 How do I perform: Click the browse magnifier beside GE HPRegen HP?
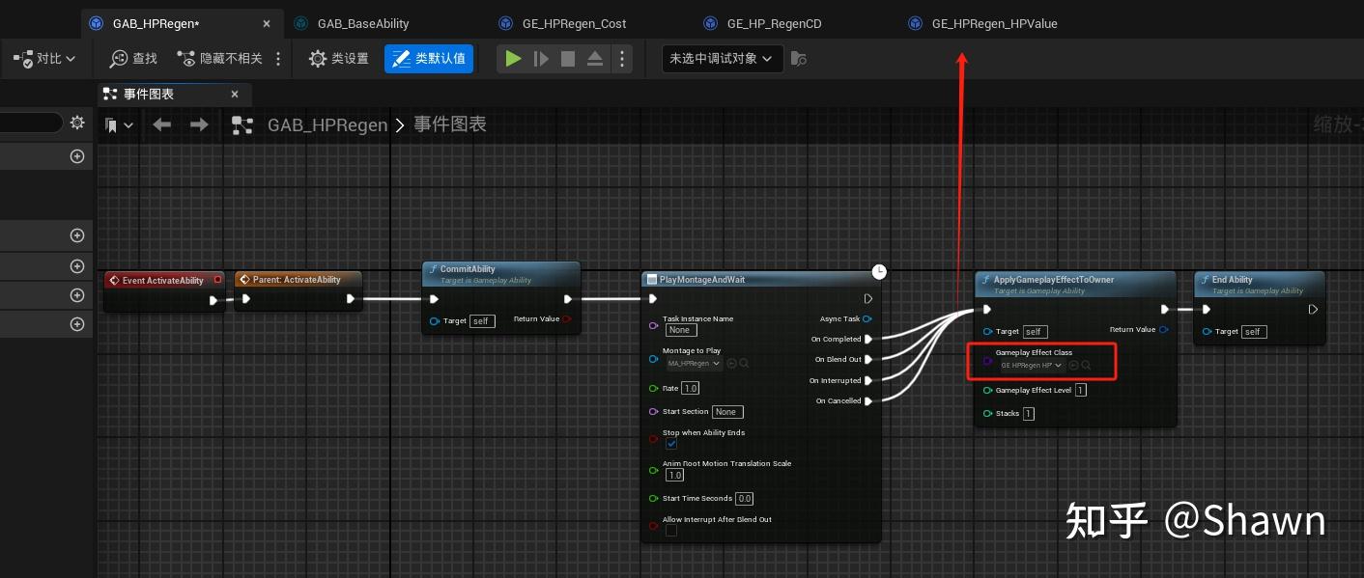pos(1088,365)
